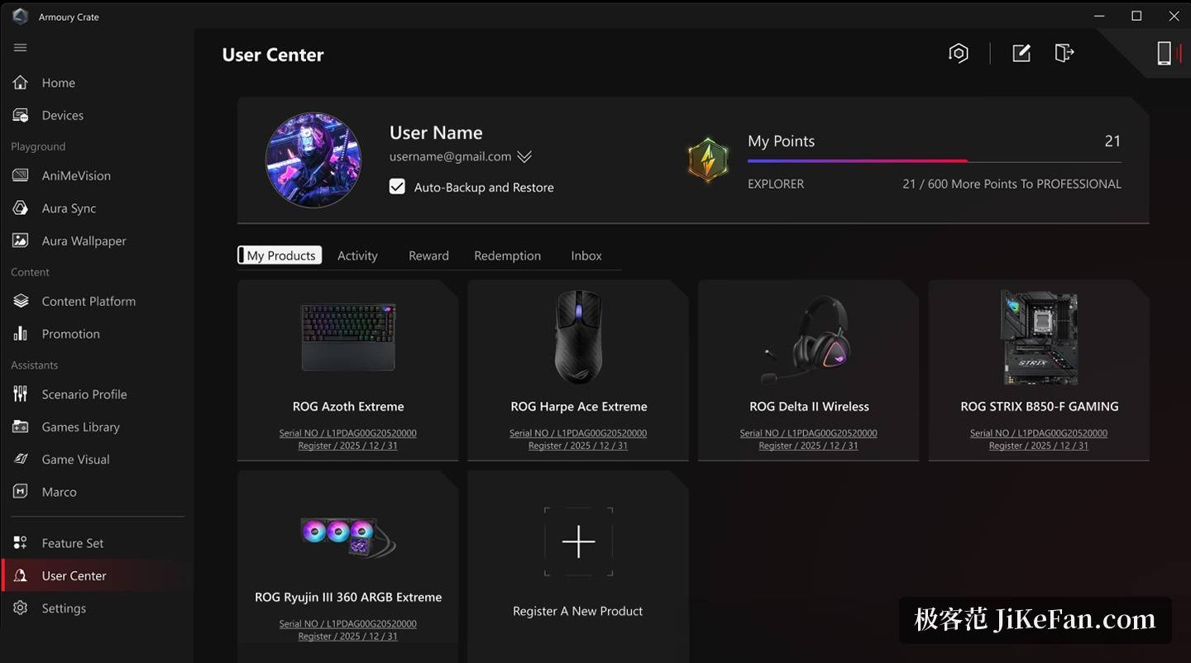Select the ROG Ryujin III 360 cooler image
The width and height of the screenshot is (1191, 663).
[x=348, y=537]
